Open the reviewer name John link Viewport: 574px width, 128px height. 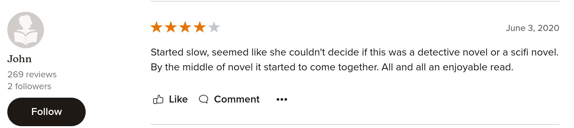click(x=20, y=59)
